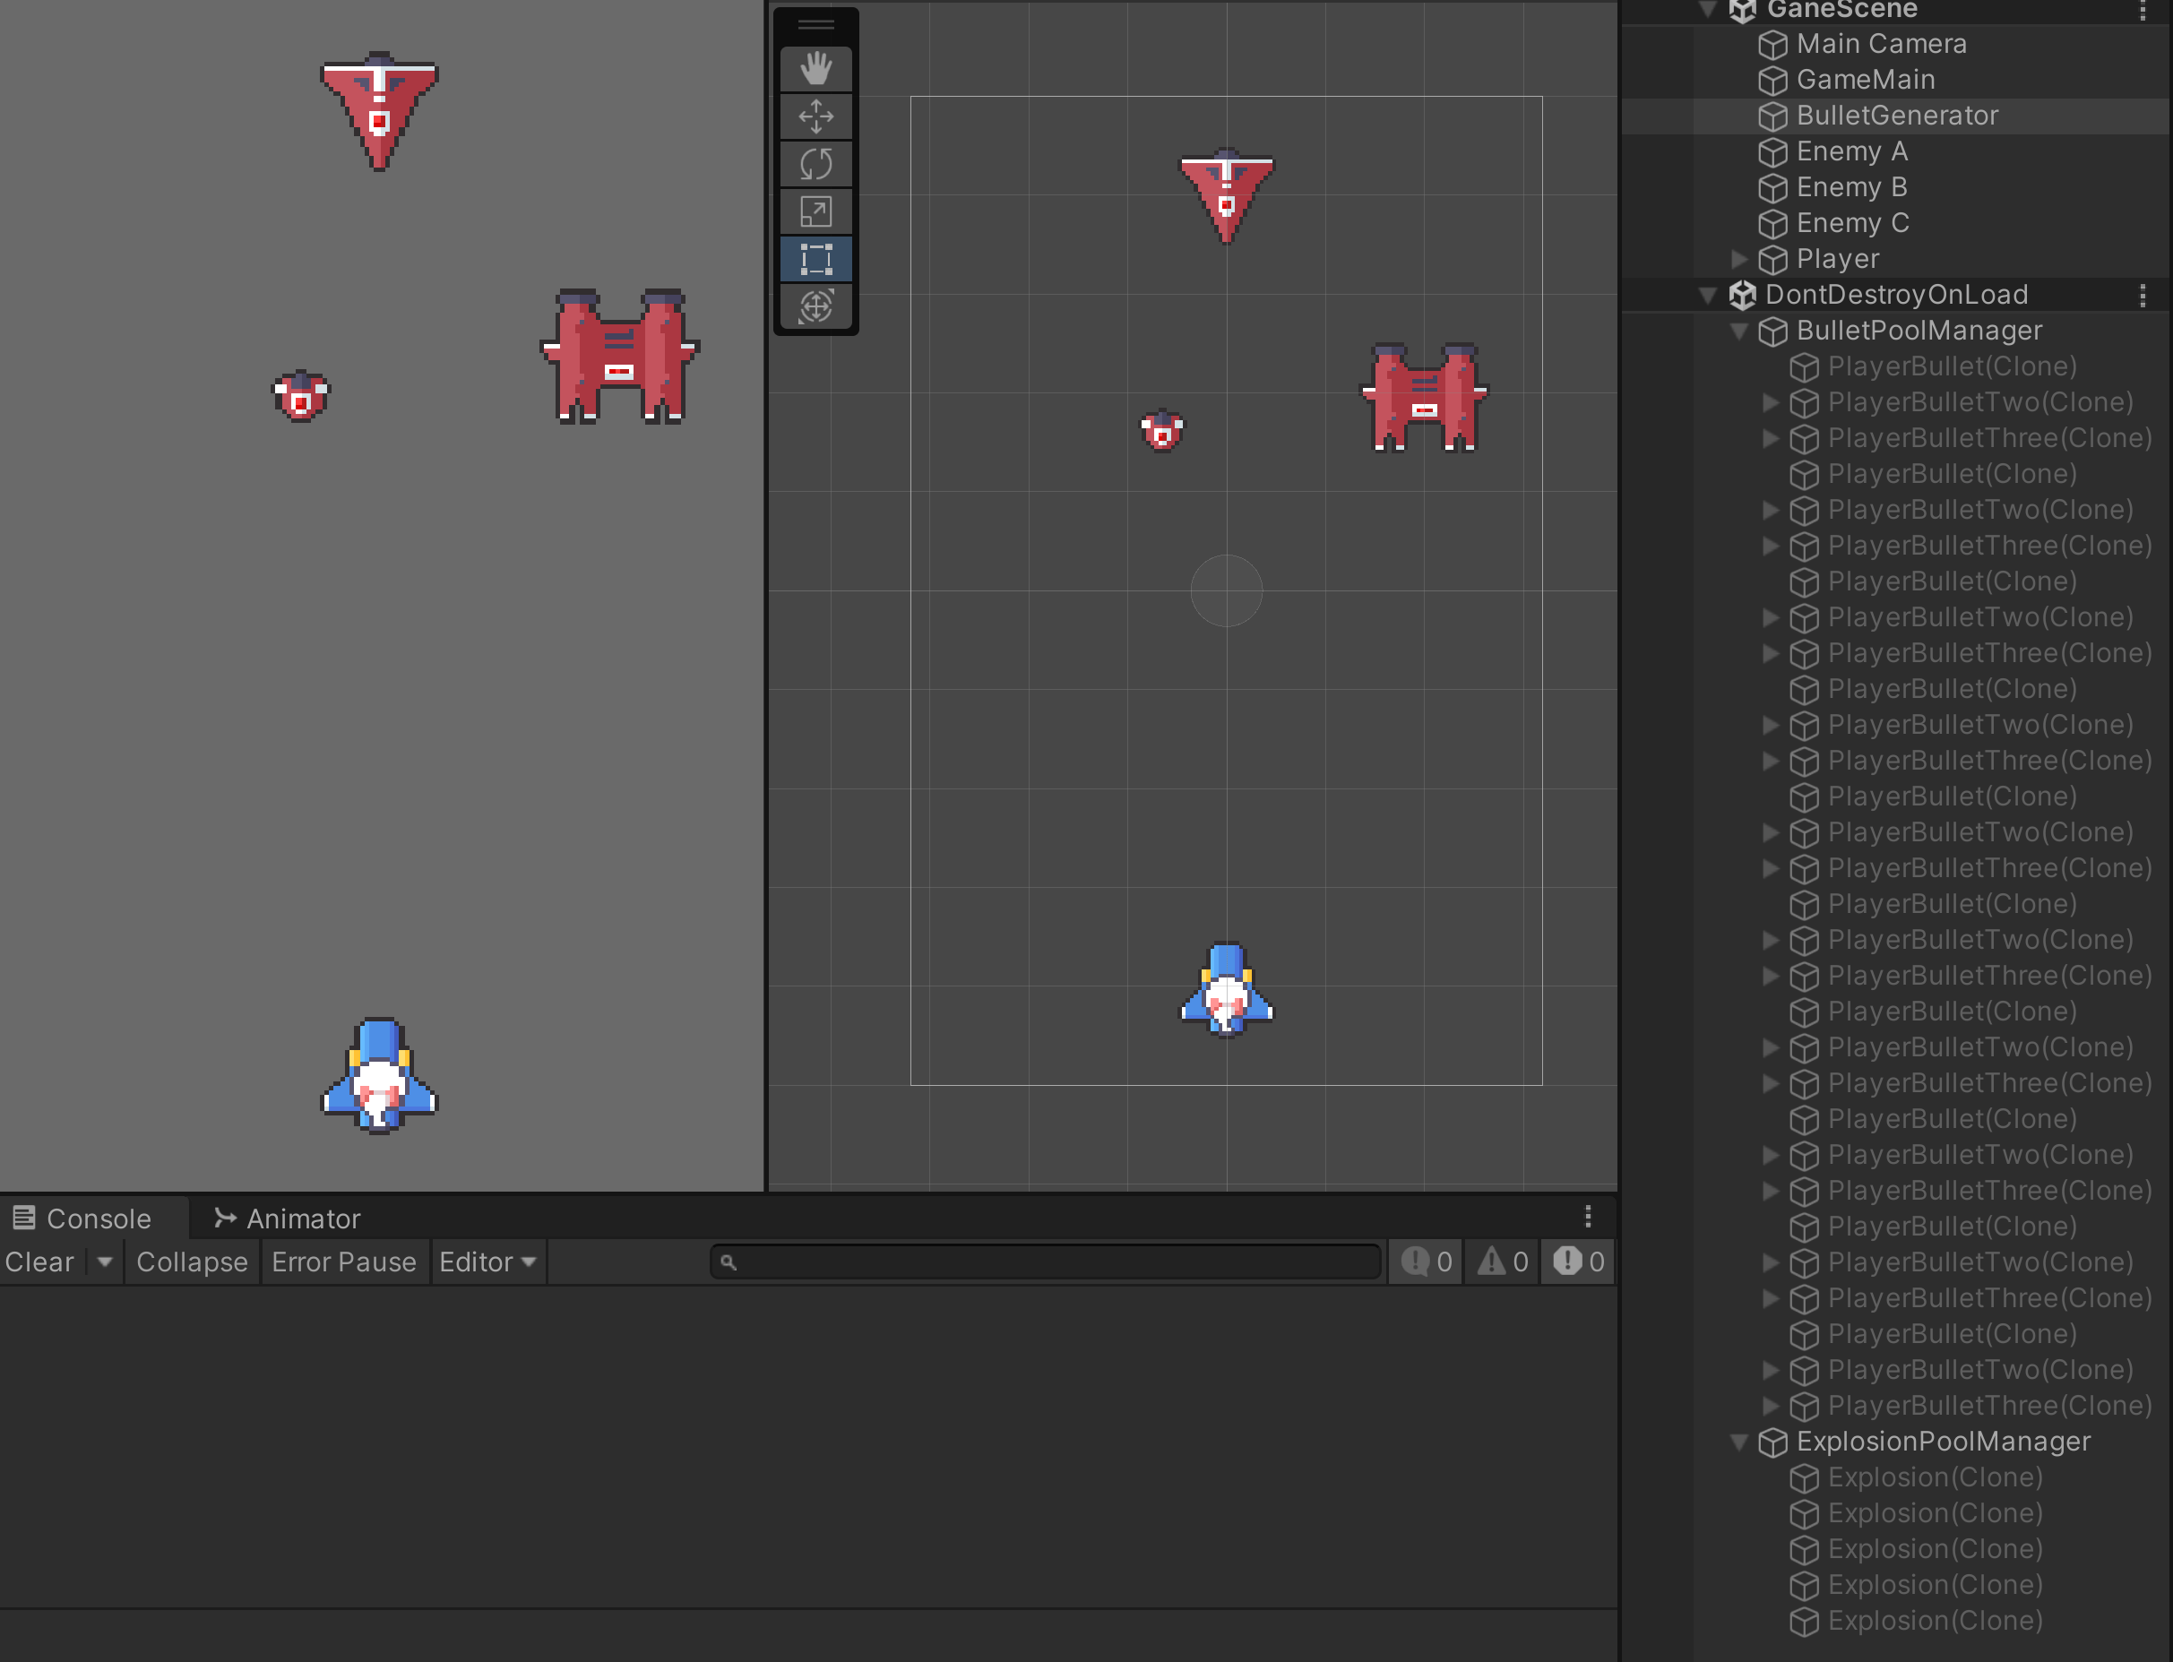Expand the Player object in hierarchy
This screenshot has width=2173, height=1662.
click(1738, 259)
